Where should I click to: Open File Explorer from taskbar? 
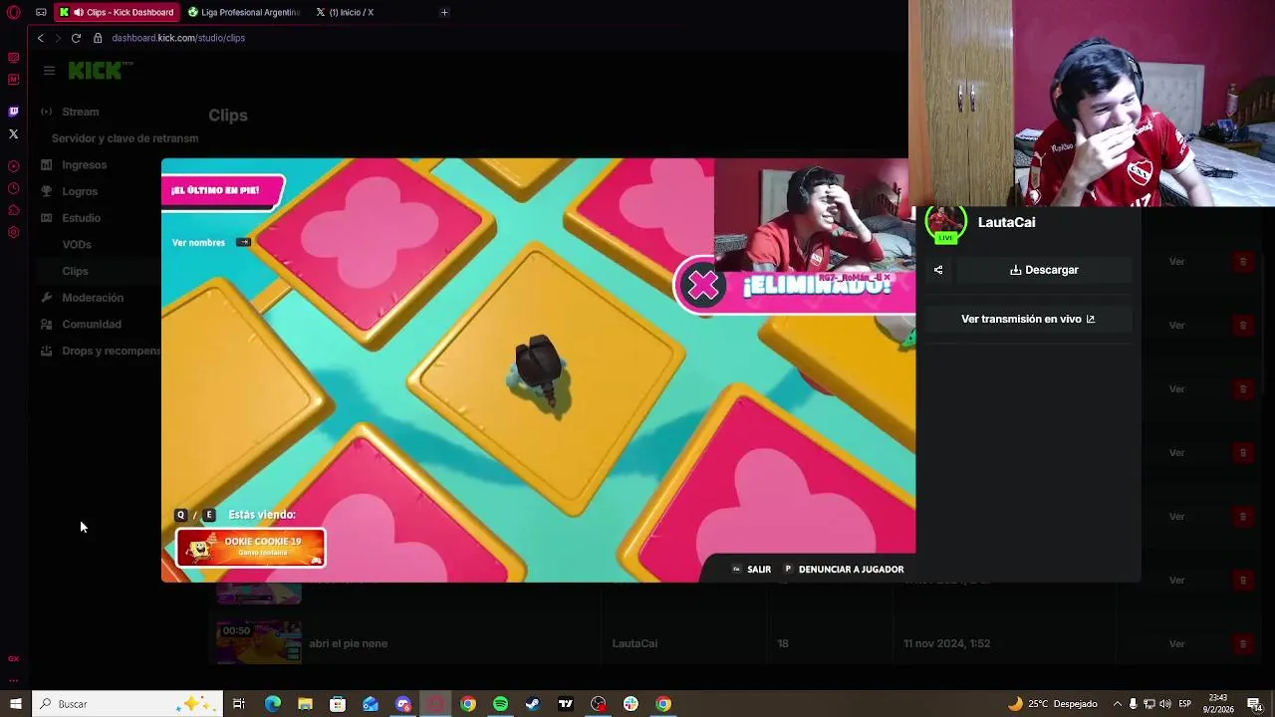tap(305, 704)
